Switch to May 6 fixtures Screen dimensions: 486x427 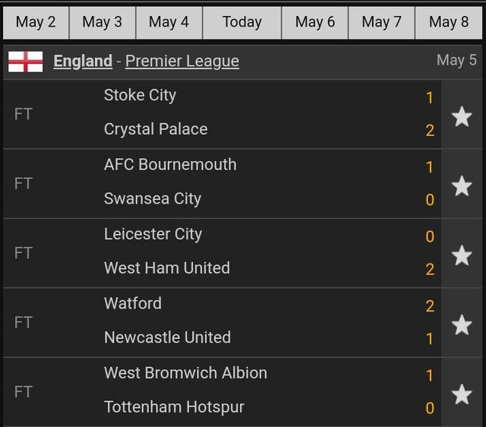coord(315,23)
